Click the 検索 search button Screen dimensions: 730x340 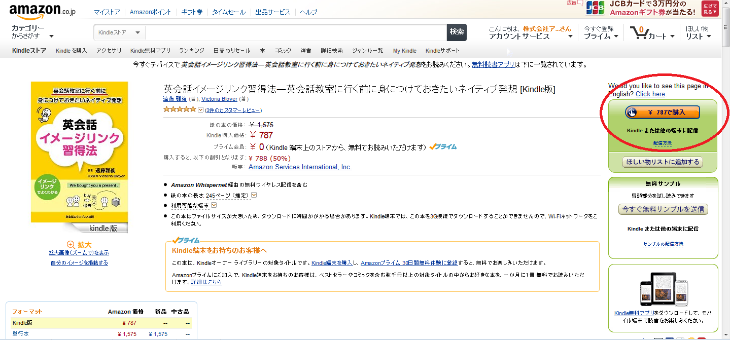(x=457, y=32)
